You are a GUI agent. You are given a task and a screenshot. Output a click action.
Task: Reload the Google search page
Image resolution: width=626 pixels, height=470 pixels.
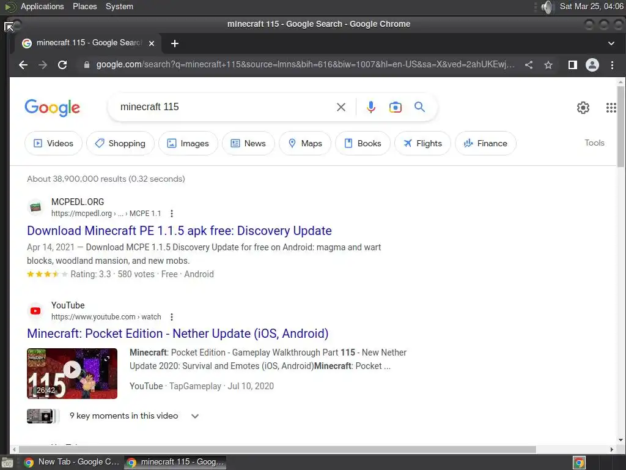click(x=62, y=65)
